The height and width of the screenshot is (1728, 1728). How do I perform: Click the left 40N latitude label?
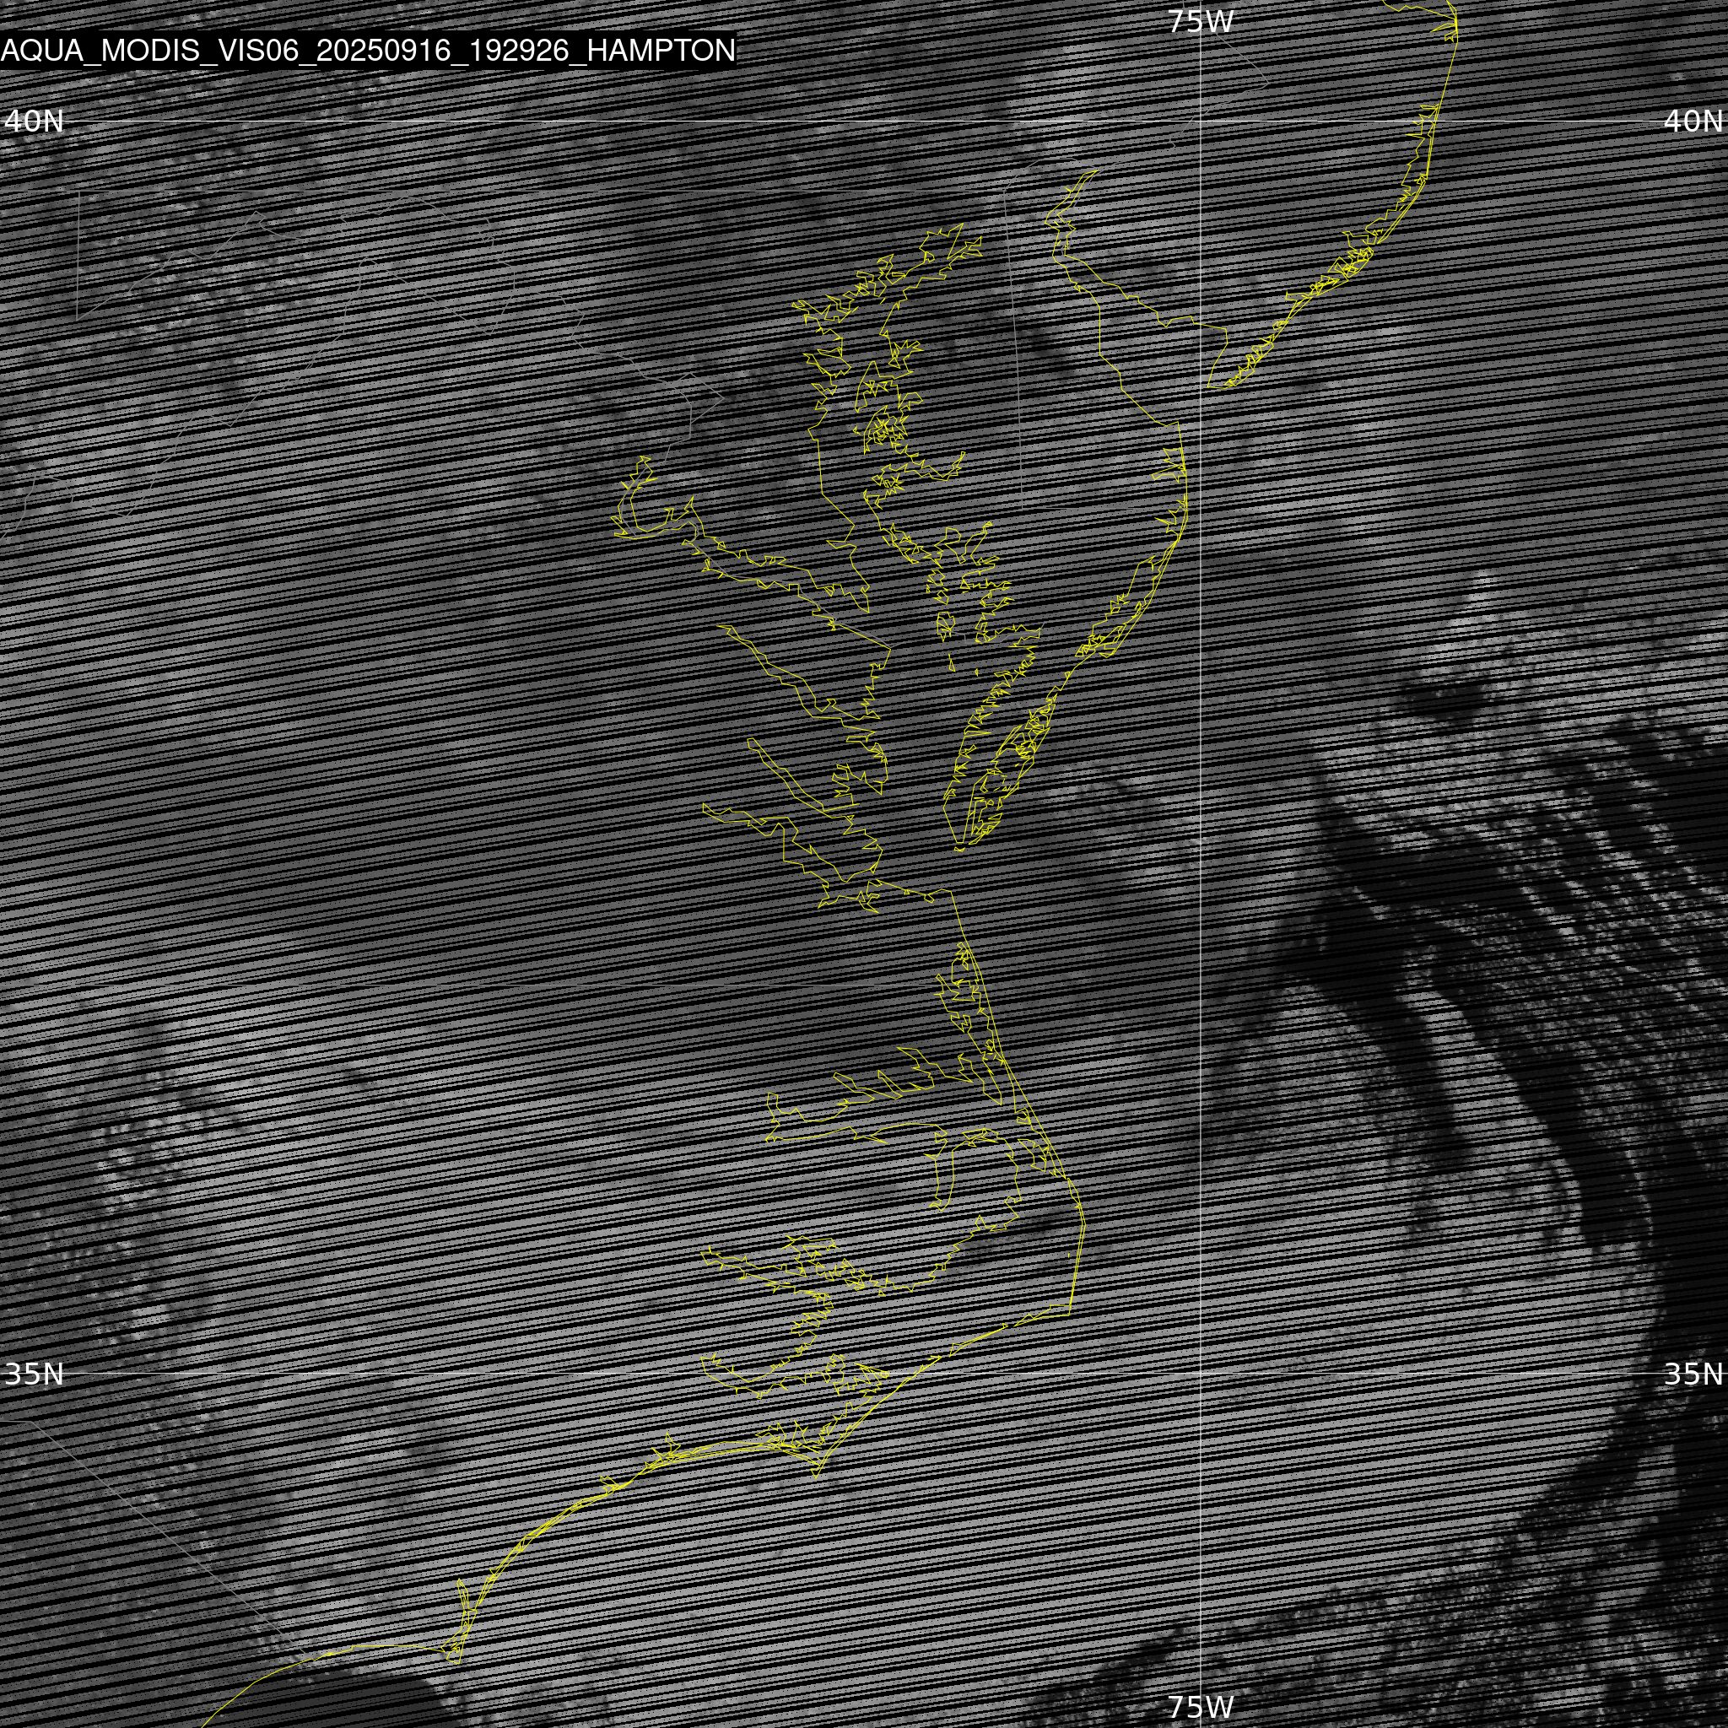(34, 121)
